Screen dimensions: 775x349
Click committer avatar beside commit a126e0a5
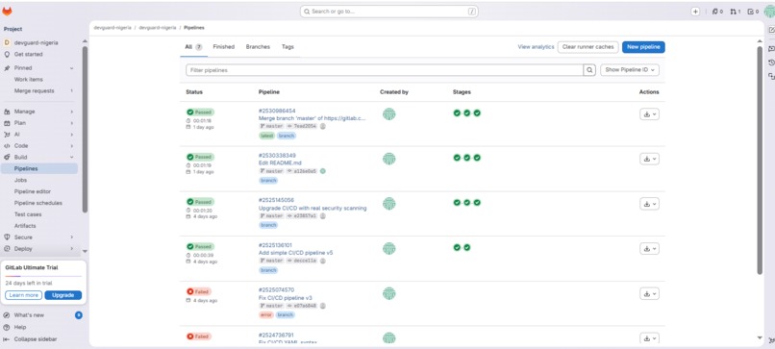(323, 171)
